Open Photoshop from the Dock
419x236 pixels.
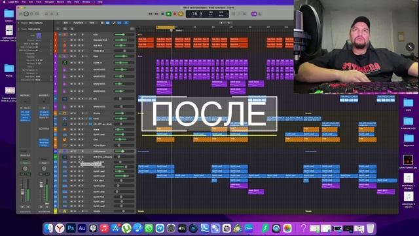pyautogui.click(x=71, y=228)
